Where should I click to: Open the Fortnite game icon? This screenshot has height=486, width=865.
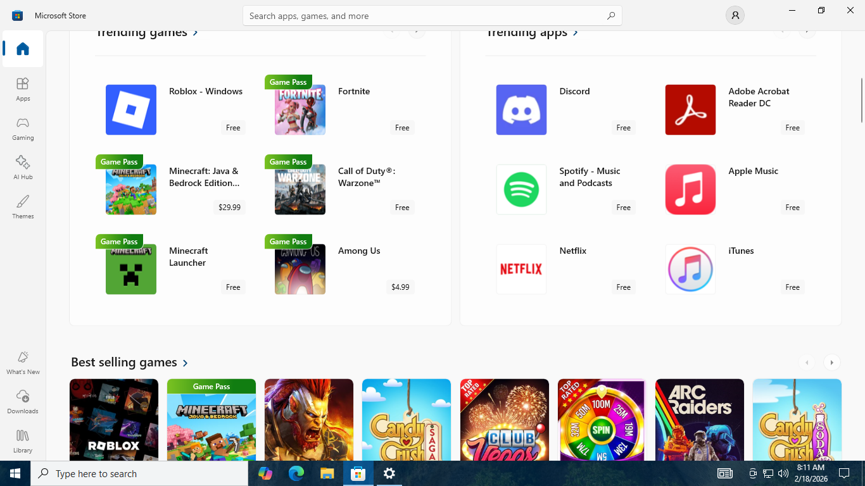(x=300, y=109)
